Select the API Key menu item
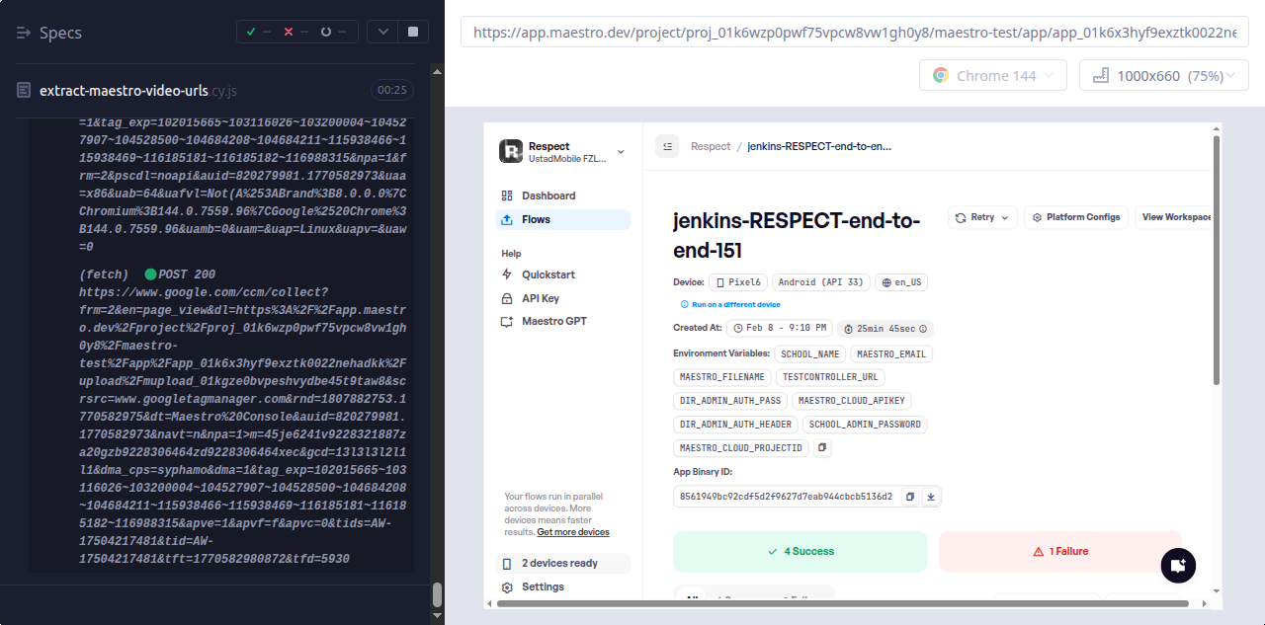The image size is (1265, 625). [x=540, y=298]
